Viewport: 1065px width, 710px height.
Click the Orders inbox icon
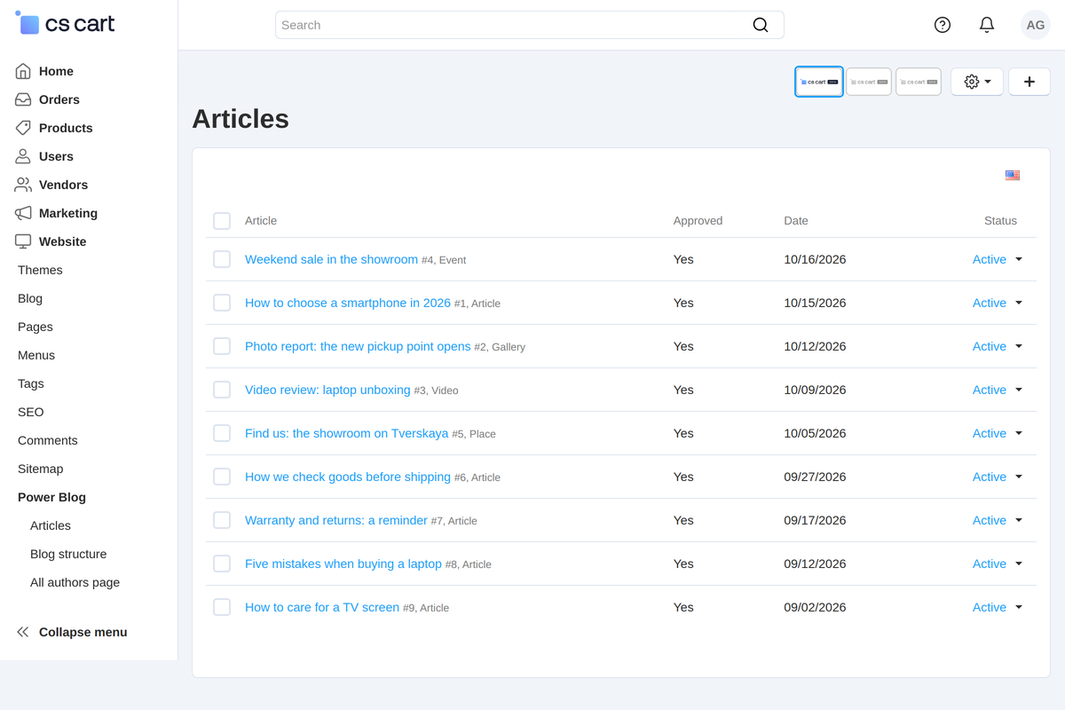tap(23, 99)
